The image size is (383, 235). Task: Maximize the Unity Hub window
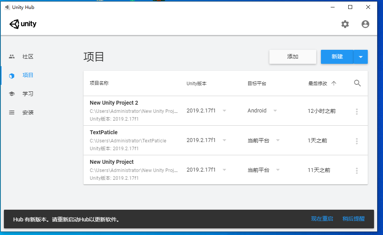tap(350, 7)
